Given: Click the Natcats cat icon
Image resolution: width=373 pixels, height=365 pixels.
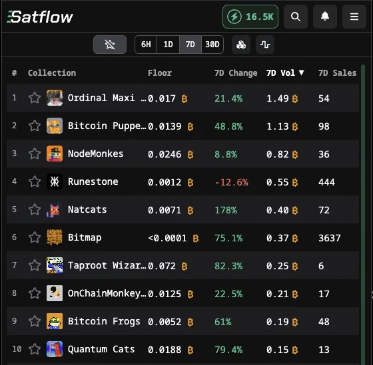Looking at the screenshot, I should click(55, 209).
